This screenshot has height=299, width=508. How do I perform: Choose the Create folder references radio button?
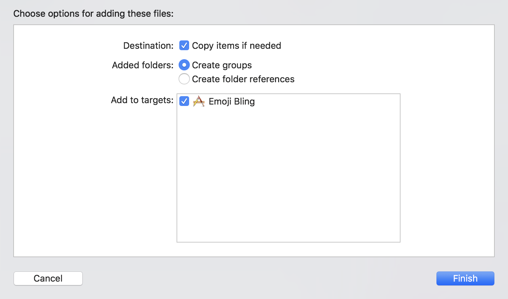coord(184,79)
